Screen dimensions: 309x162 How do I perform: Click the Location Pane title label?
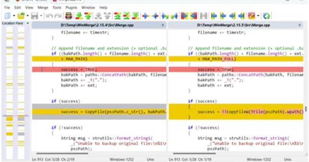click(12, 23)
